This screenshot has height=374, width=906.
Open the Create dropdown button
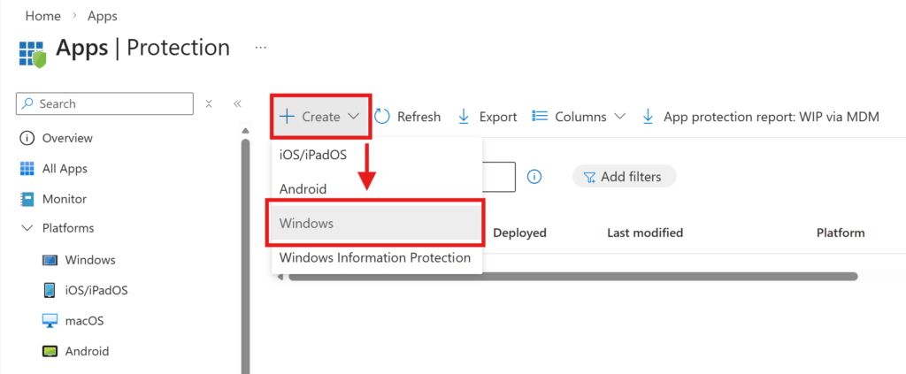[x=320, y=117]
